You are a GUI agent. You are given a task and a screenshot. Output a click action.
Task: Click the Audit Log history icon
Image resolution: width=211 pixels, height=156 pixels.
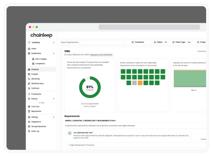[29, 131]
